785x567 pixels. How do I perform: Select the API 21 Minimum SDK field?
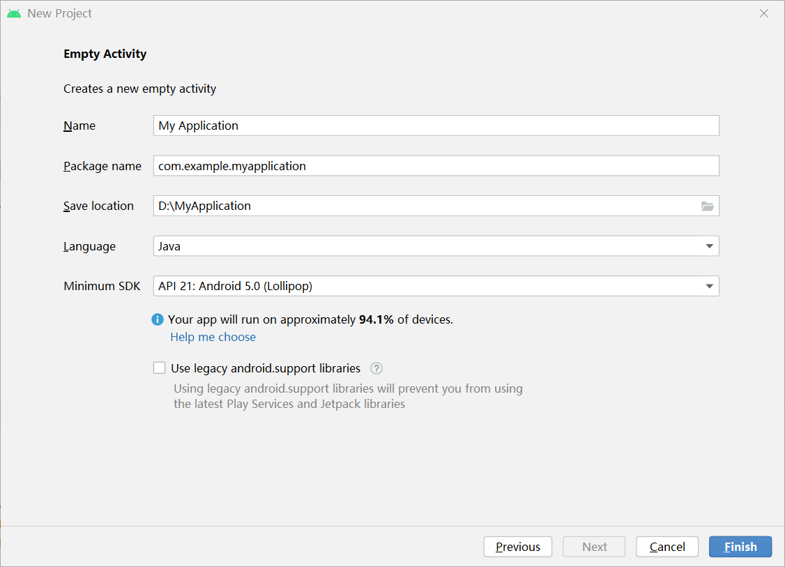(x=425, y=286)
